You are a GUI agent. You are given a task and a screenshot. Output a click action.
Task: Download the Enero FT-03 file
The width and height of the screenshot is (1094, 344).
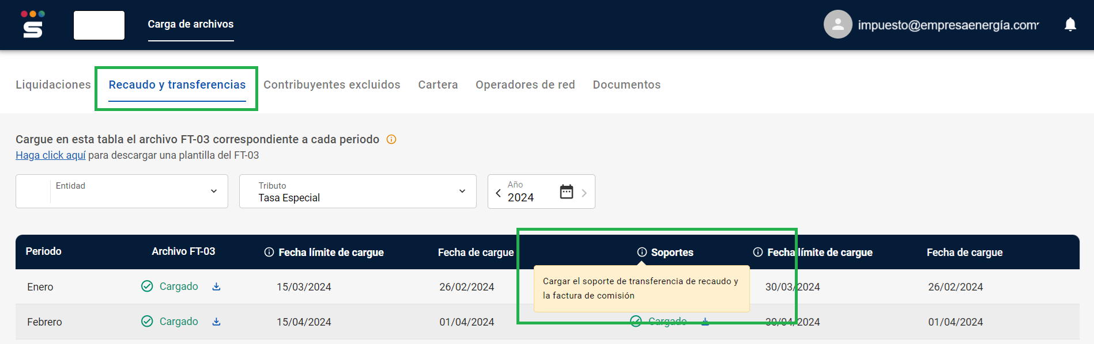pyautogui.click(x=216, y=286)
